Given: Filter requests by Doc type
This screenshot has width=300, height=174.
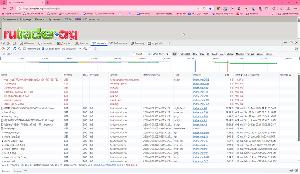Looking at the screenshot, I should (x=195, y=54).
